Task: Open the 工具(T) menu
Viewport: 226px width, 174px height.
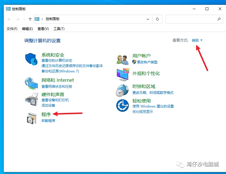Action: coord(59,29)
